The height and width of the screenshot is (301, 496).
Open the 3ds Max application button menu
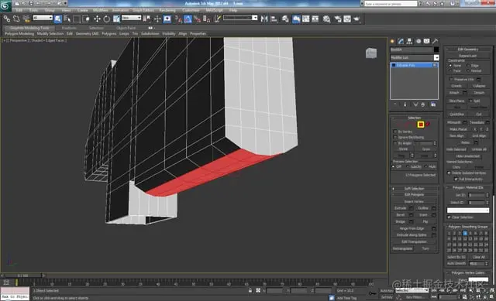click(5, 5)
